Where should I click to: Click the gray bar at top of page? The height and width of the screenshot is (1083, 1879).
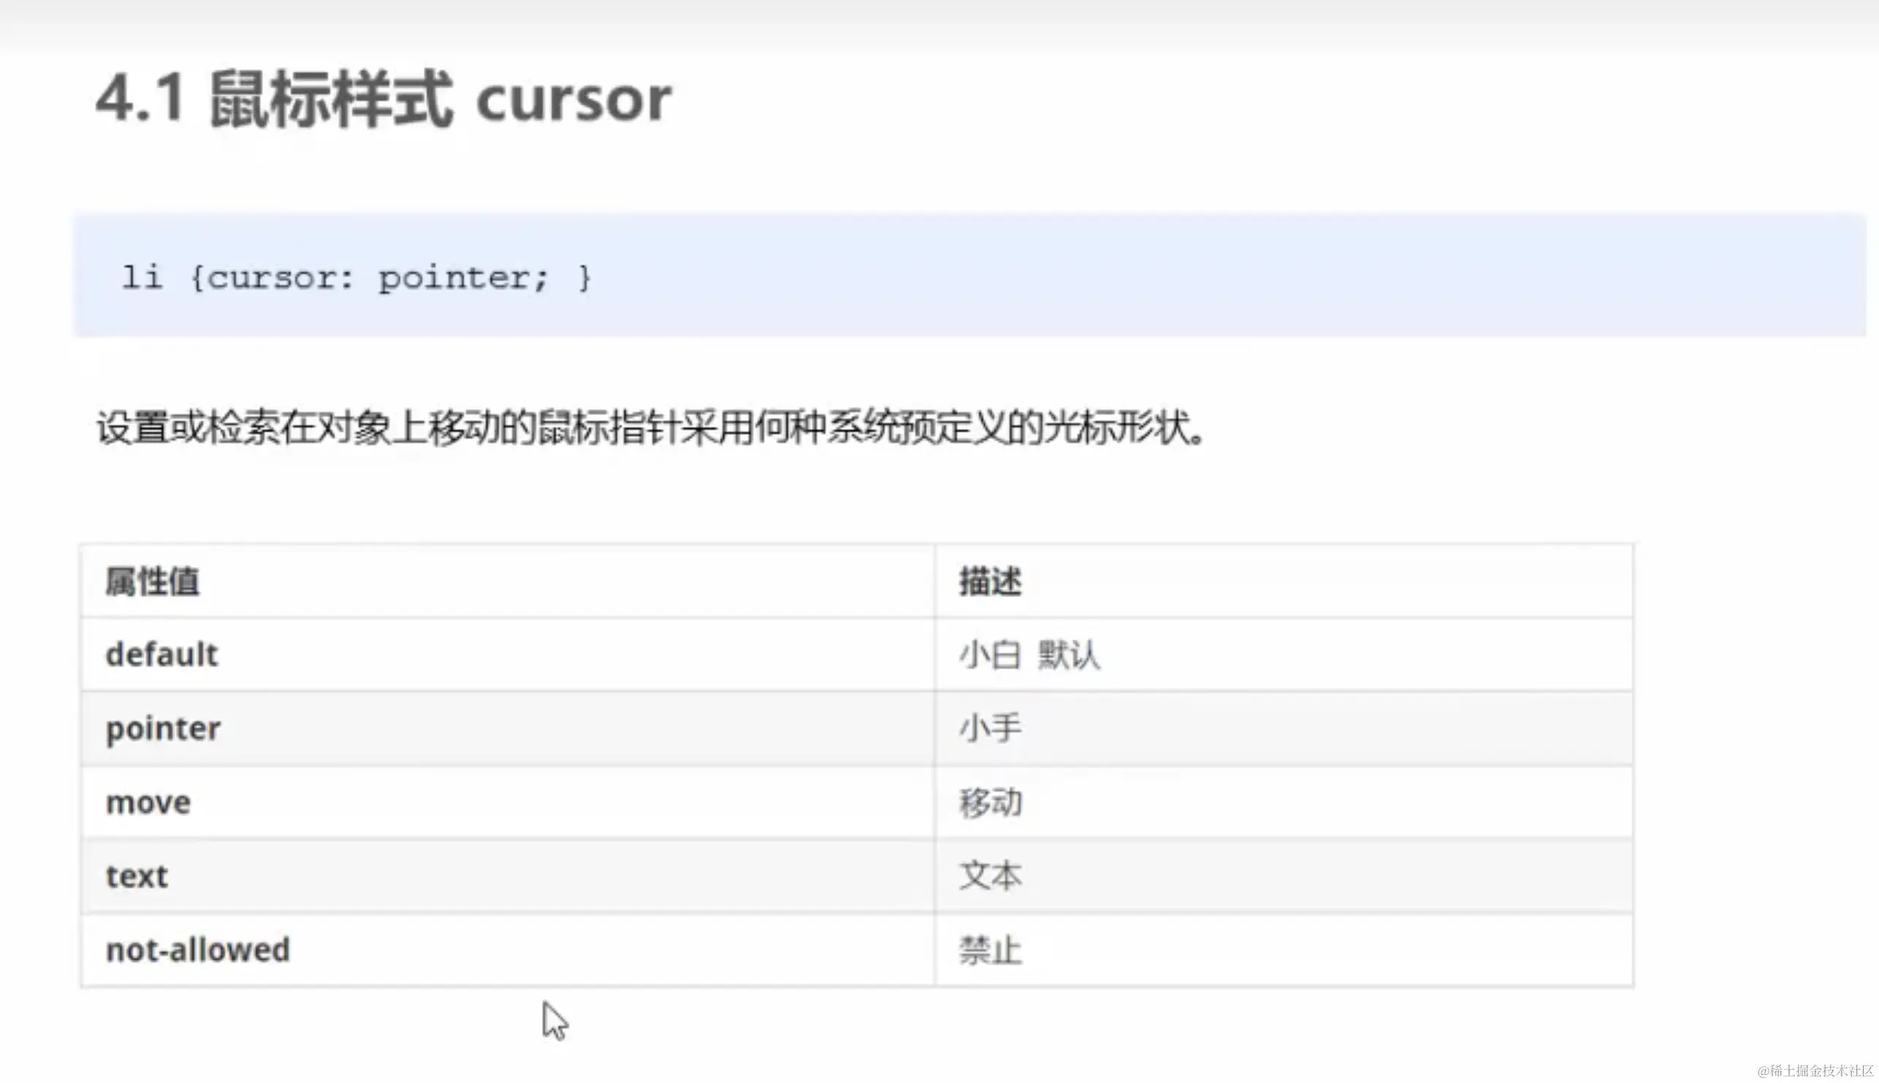tap(939, 23)
